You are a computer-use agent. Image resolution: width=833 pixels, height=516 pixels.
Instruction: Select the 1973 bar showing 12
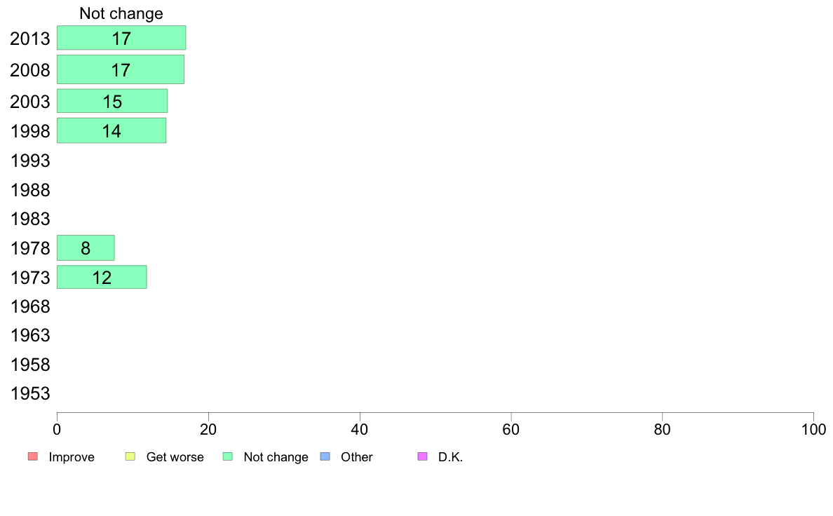[x=102, y=277]
